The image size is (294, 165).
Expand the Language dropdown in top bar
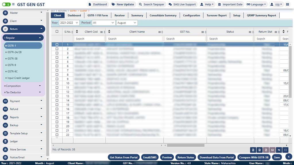(256, 4)
